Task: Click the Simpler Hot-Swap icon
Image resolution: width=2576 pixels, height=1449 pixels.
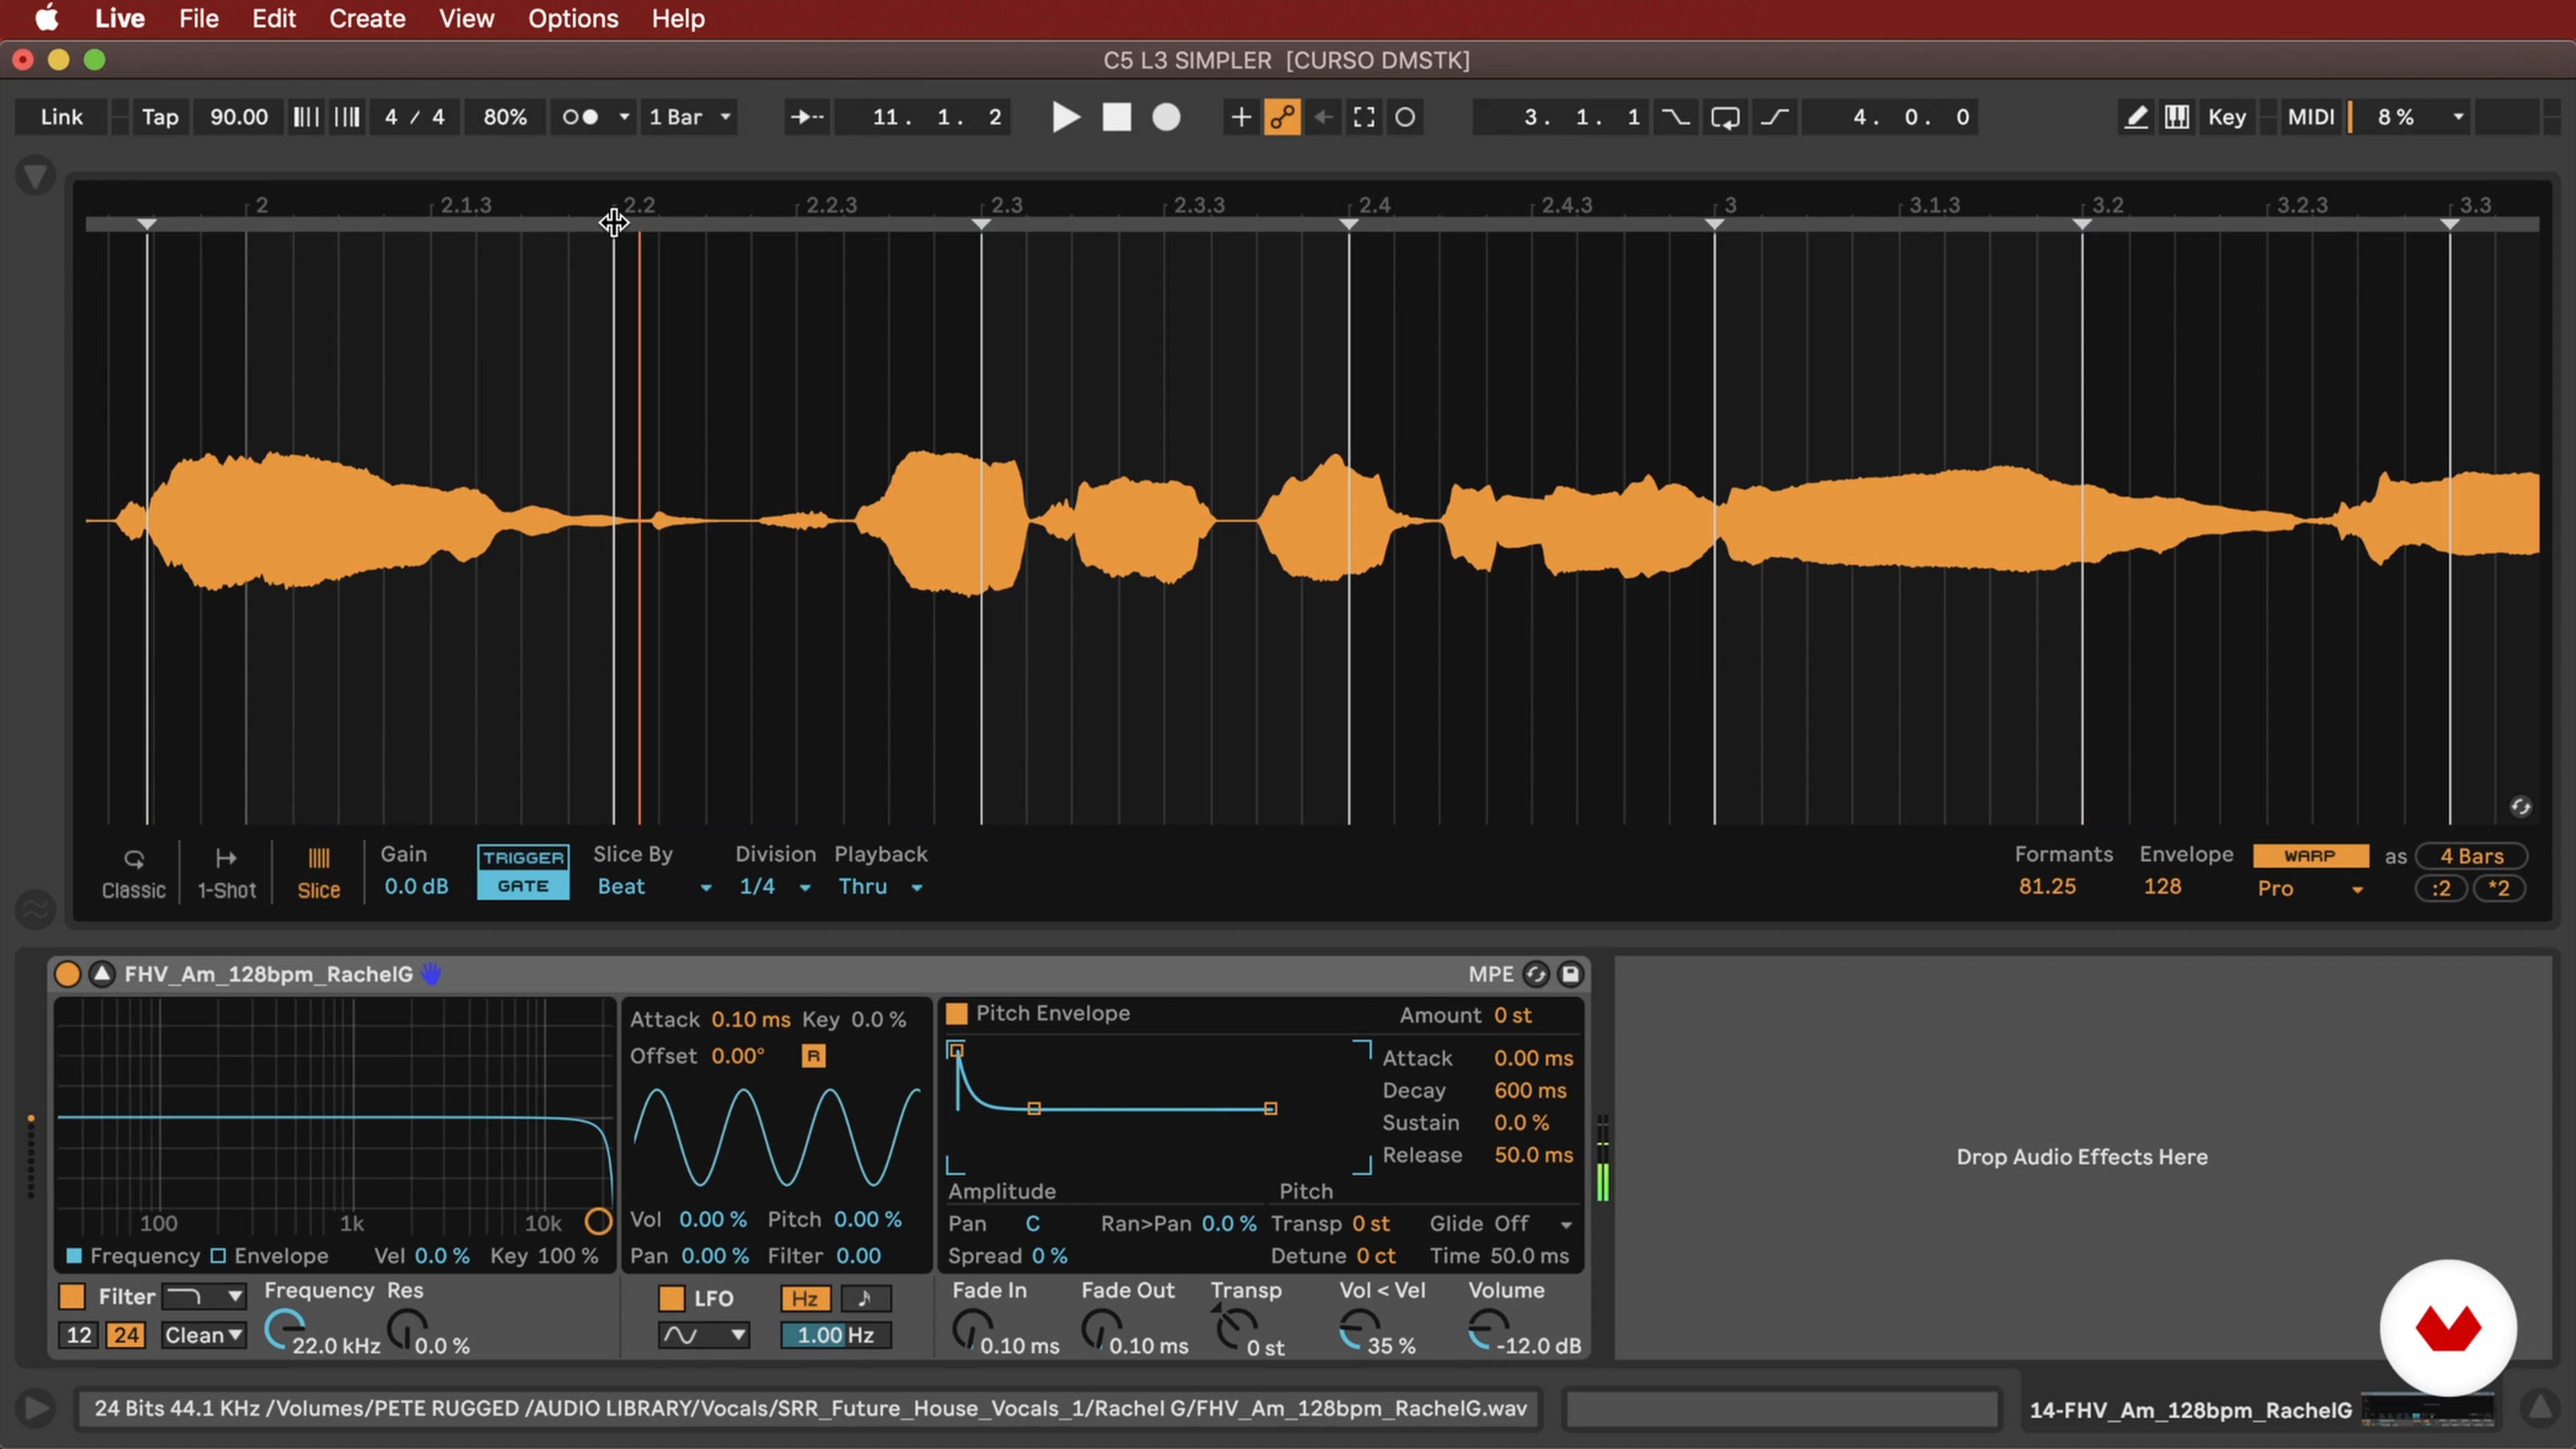Action: click(x=1536, y=974)
